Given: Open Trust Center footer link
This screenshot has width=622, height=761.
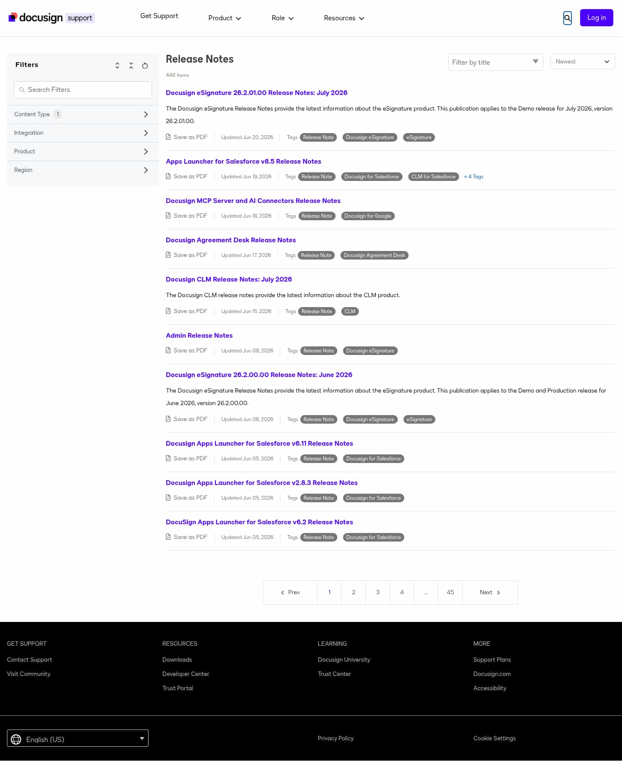Looking at the screenshot, I should 334,674.
